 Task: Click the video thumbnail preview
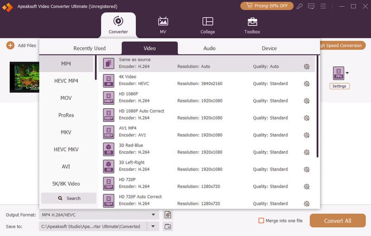tap(24, 77)
